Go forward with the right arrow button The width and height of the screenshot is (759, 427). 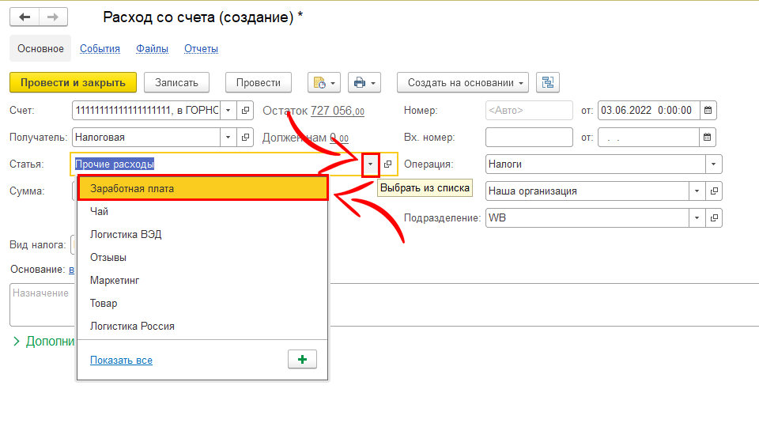tap(53, 17)
